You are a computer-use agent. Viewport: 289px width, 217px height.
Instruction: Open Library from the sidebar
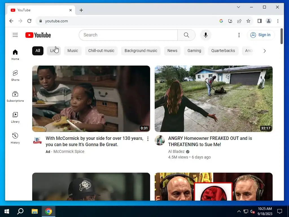point(15,117)
